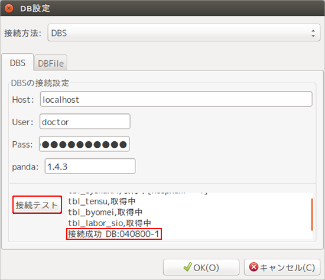Switch to the DBFile tab
The width and height of the screenshot is (325, 280).
51,63
